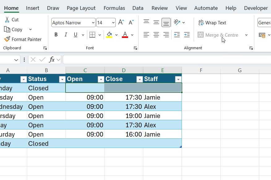Expand underline style options arrow
The width and height of the screenshot is (271, 180).
(83, 35)
